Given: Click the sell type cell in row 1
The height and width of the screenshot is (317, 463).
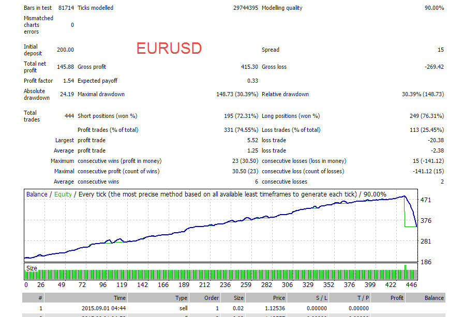Looking at the screenshot, I should point(183,308).
